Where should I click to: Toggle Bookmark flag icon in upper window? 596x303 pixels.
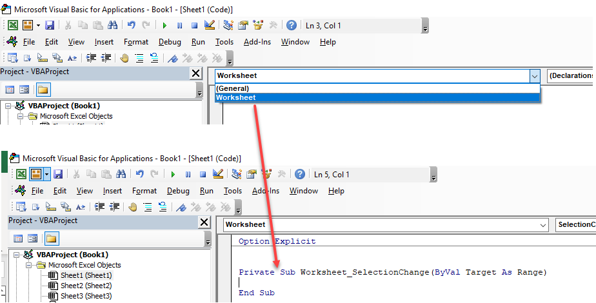(x=173, y=58)
